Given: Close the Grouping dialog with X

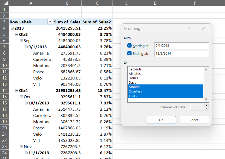Looking at the screenshot, I should pyautogui.click(x=204, y=29).
